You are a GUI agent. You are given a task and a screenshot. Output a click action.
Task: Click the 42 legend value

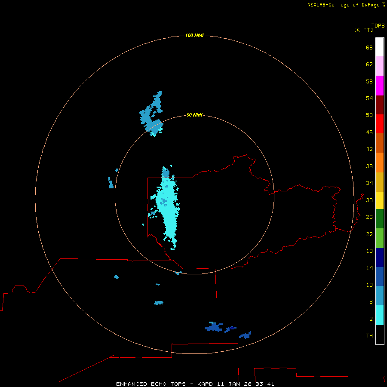(x=369, y=149)
